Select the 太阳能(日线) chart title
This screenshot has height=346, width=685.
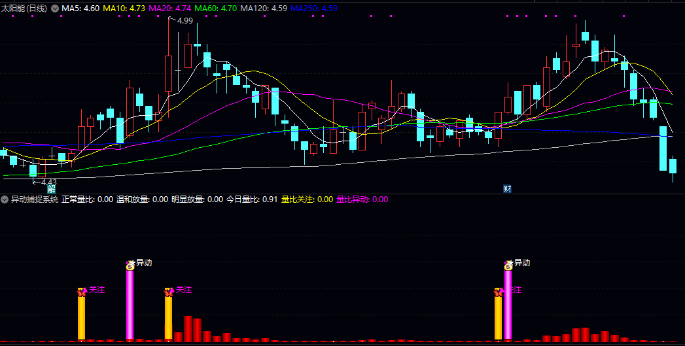(24, 9)
